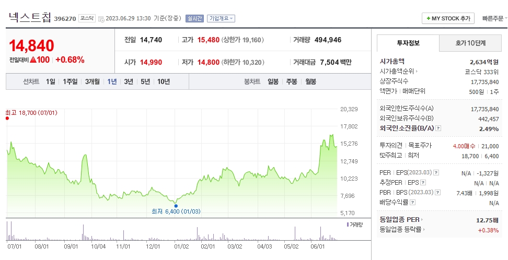508x260 pixels.
Task: Click the 외국인소진율 value 2.49%
Action: (489, 129)
